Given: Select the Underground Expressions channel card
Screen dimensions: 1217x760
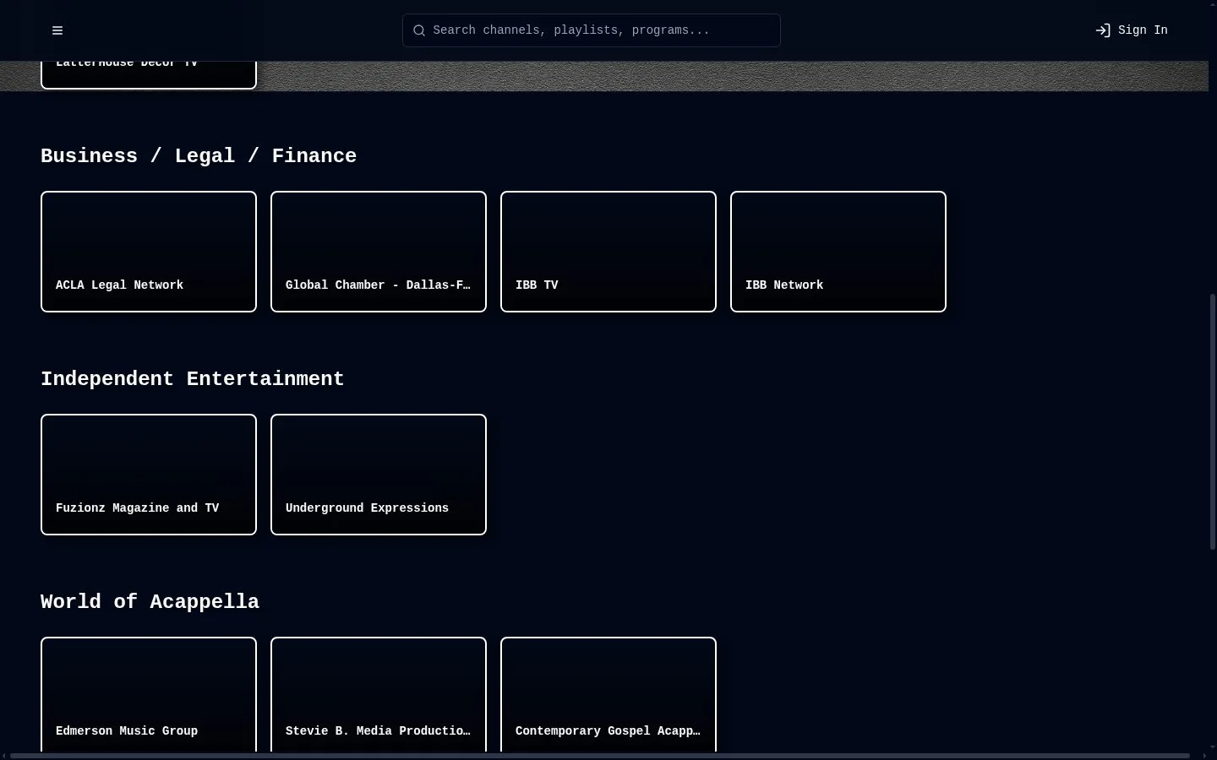Looking at the screenshot, I should coord(379,475).
